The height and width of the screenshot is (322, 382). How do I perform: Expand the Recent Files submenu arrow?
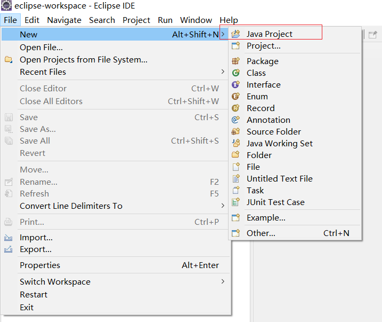[223, 72]
